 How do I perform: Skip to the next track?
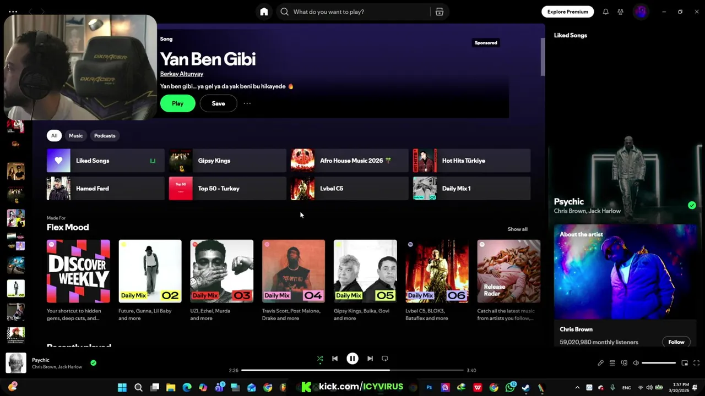click(x=370, y=359)
